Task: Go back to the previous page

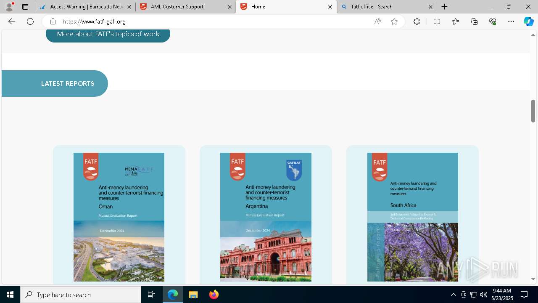Action: pos(12,21)
